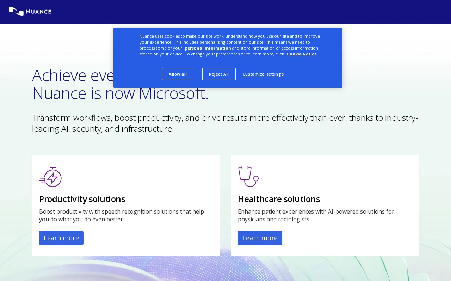Open the personal information link
Screen dimensions: 451x281
(x=208, y=48)
